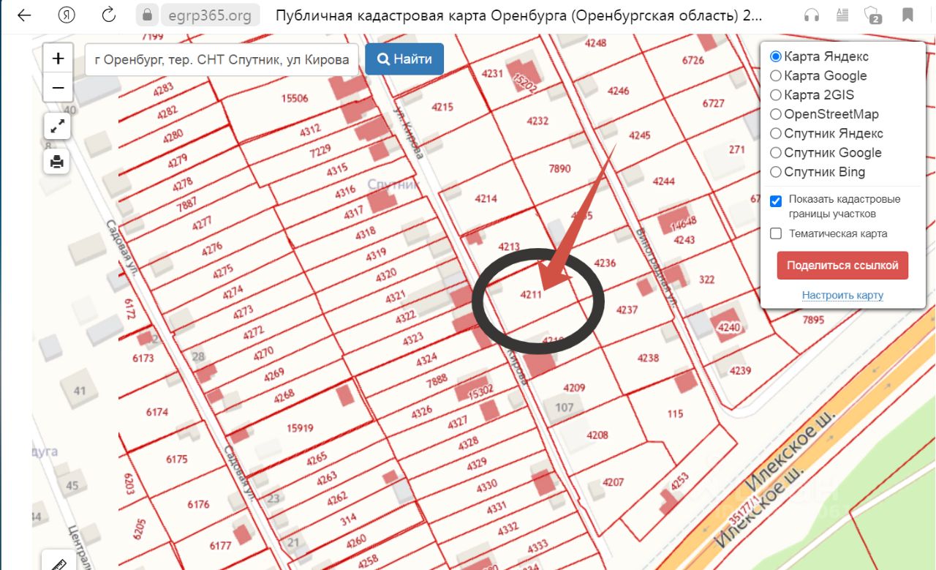
Task: Reload the page
Action: click(x=109, y=15)
